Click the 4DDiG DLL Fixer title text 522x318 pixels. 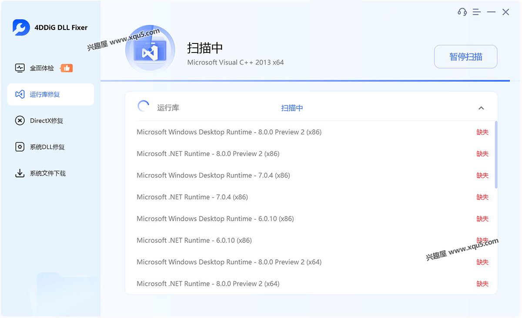click(61, 27)
